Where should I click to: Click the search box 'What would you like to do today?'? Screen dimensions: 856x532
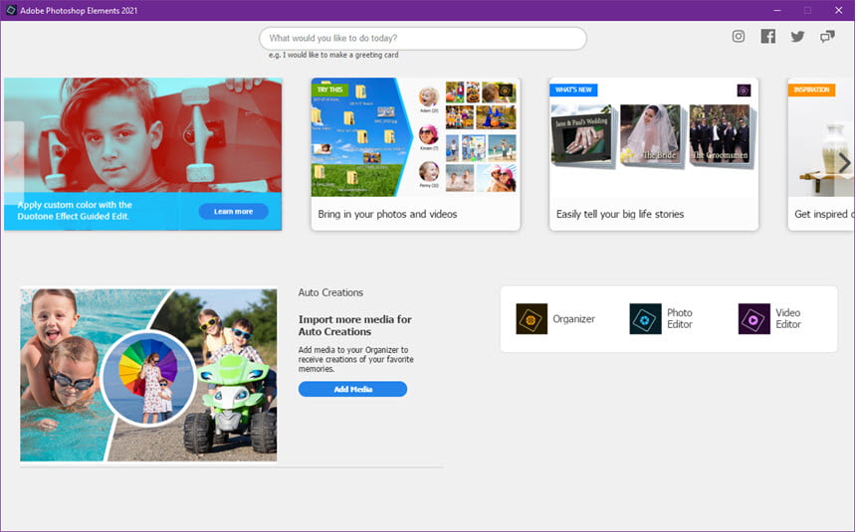click(x=423, y=38)
